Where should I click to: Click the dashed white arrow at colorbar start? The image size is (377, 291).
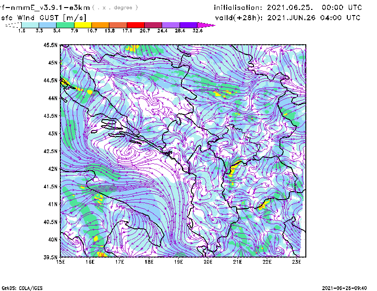pos(13,25)
